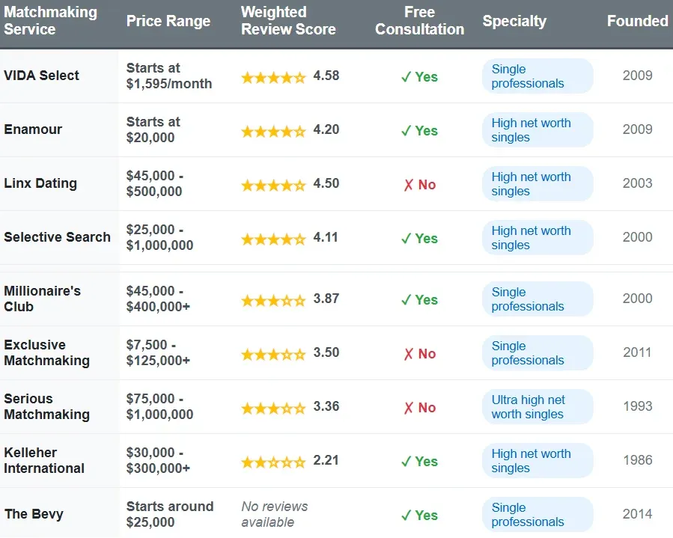Click the Kelleher International star rating

[x=273, y=462]
